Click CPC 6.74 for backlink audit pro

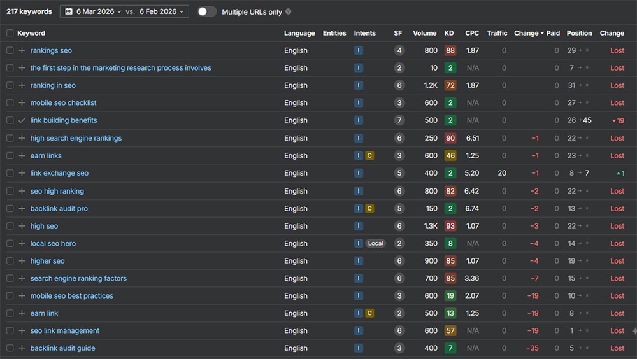[x=471, y=208]
